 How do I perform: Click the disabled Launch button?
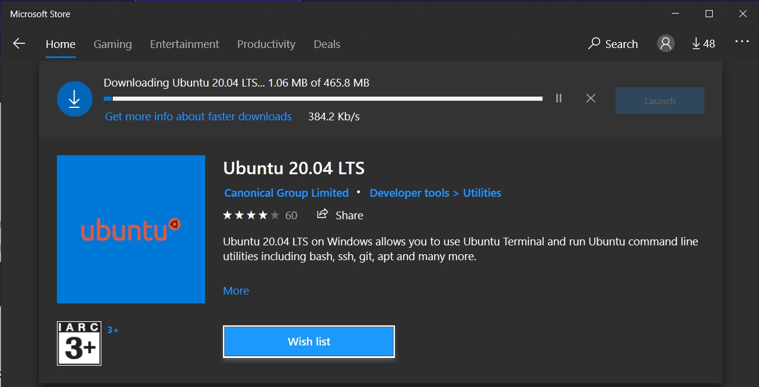click(x=660, y=101)
